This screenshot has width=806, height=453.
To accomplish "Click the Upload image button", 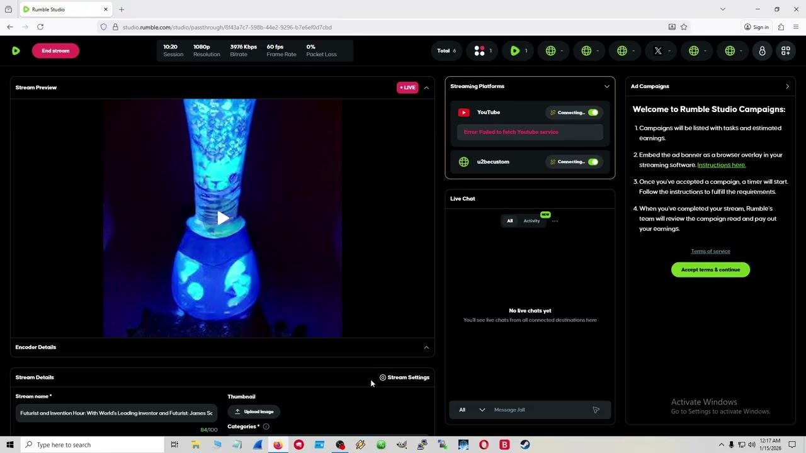I will [254, 412].
